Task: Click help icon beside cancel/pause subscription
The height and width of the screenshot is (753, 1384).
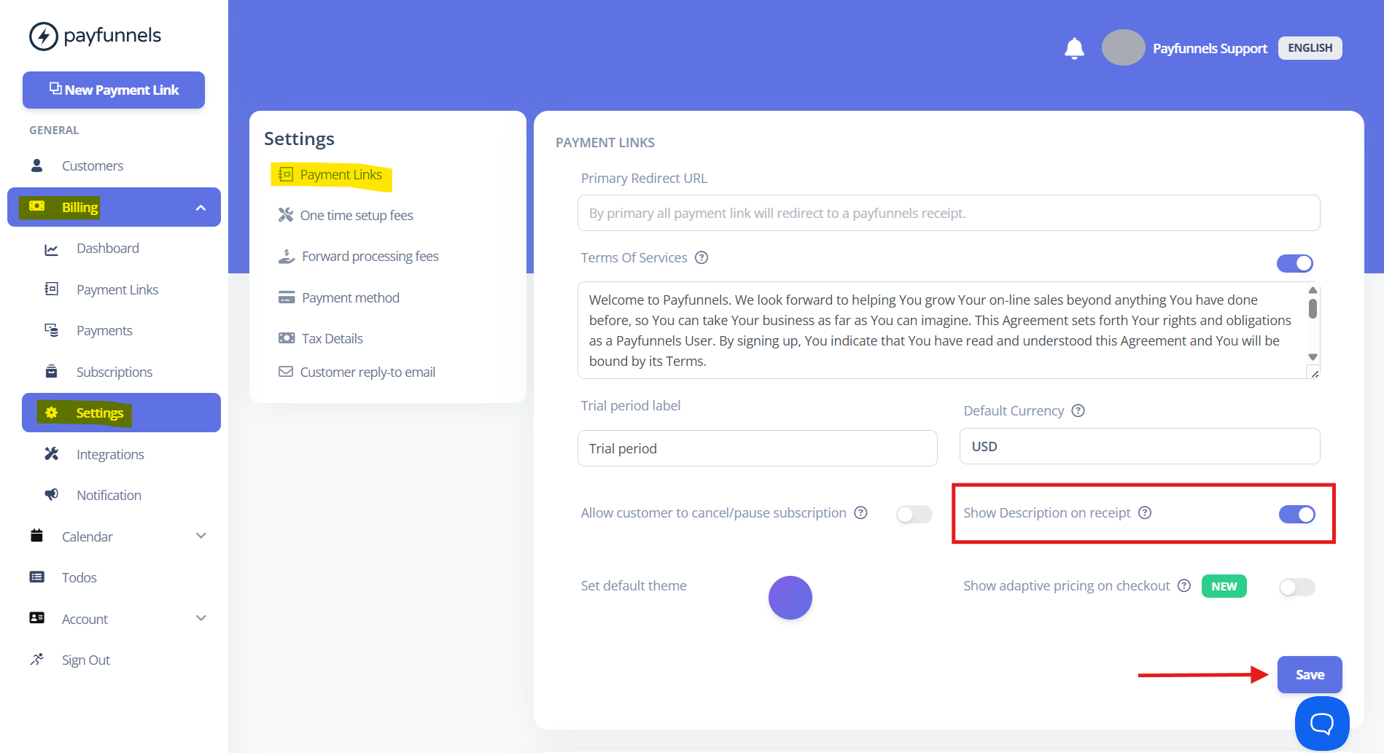Action: pyautogui.click(x=860, y=512)
